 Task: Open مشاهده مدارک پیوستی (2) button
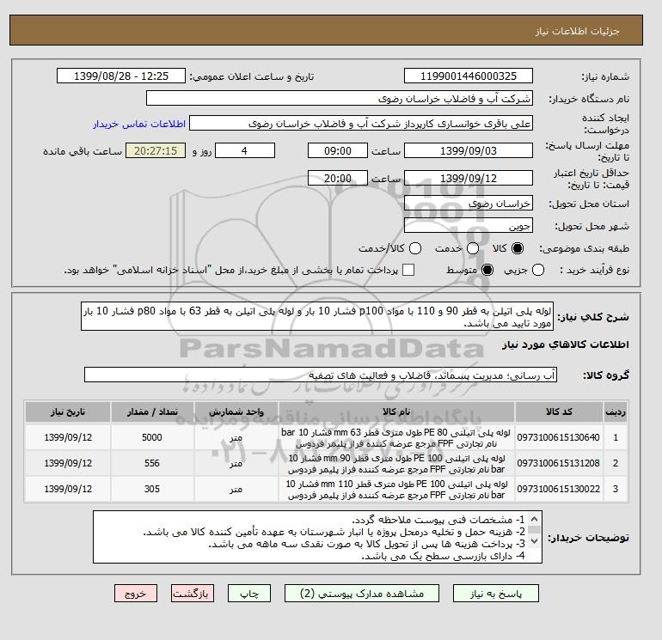pyautogui.click(x=362, y=594)
